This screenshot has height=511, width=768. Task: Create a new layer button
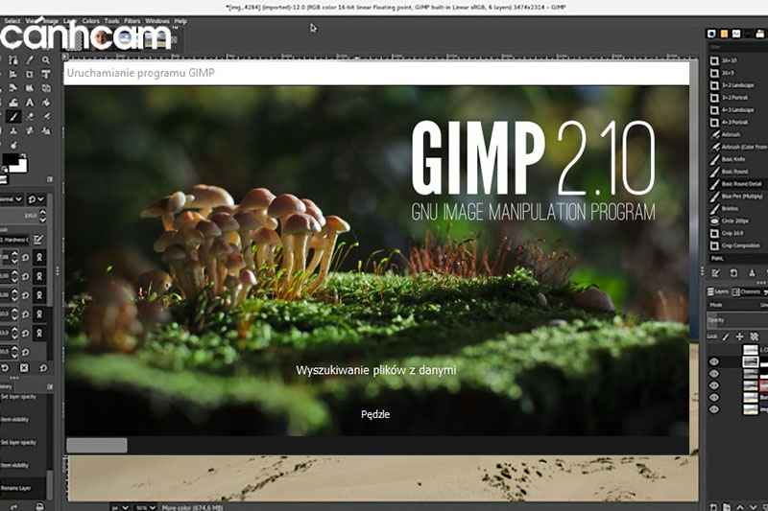point(713,506)
